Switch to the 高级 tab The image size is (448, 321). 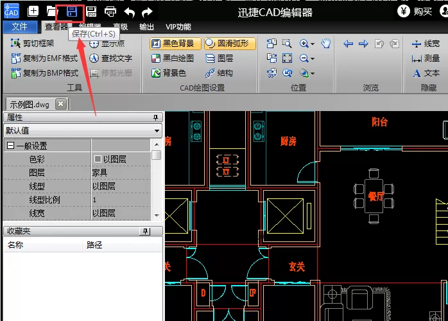[x=120, y=27]
